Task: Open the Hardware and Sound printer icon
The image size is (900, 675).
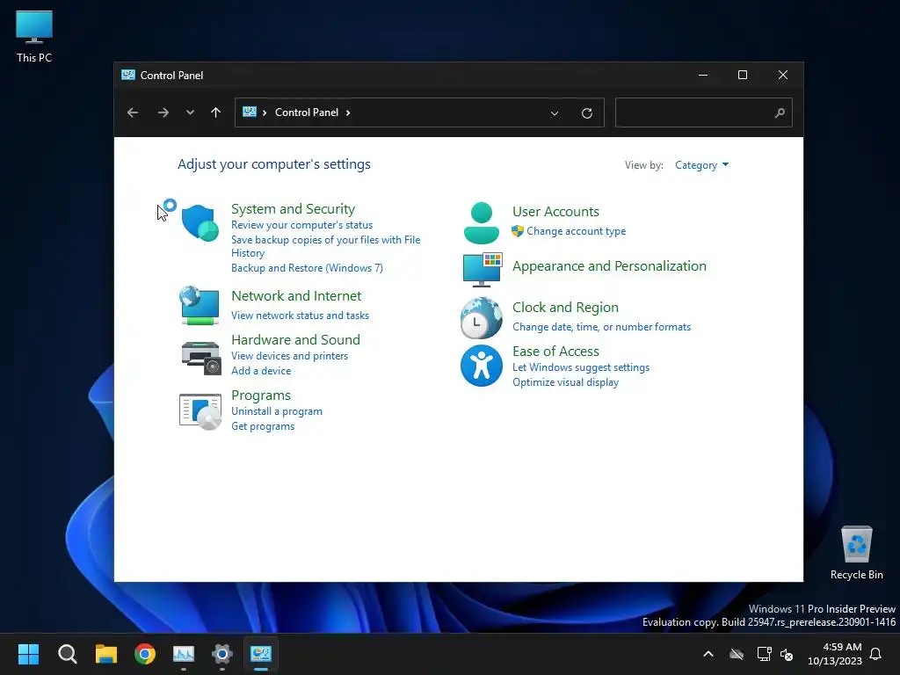Action: point(201,358)
